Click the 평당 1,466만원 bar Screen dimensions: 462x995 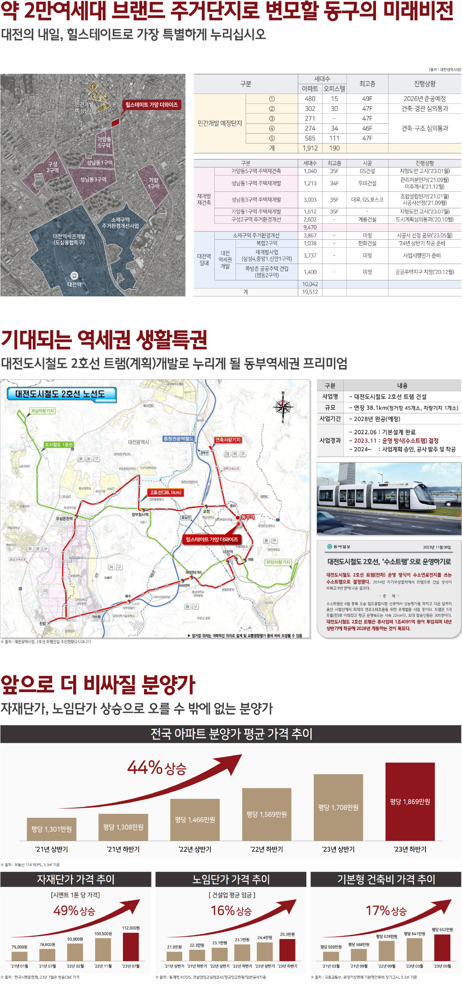coord(195,820)
